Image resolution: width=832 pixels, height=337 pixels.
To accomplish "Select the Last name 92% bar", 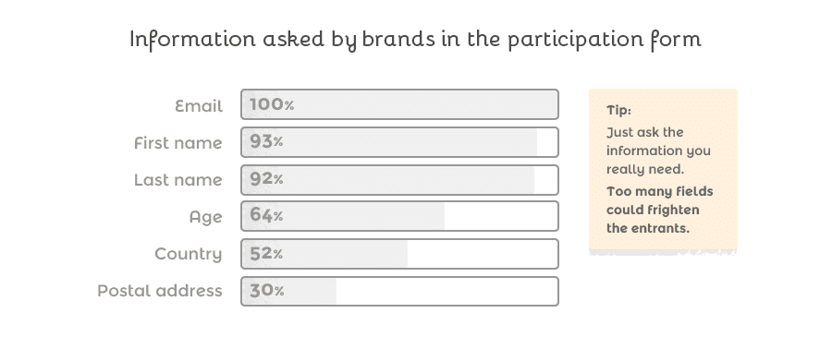I will pos(399,180).
